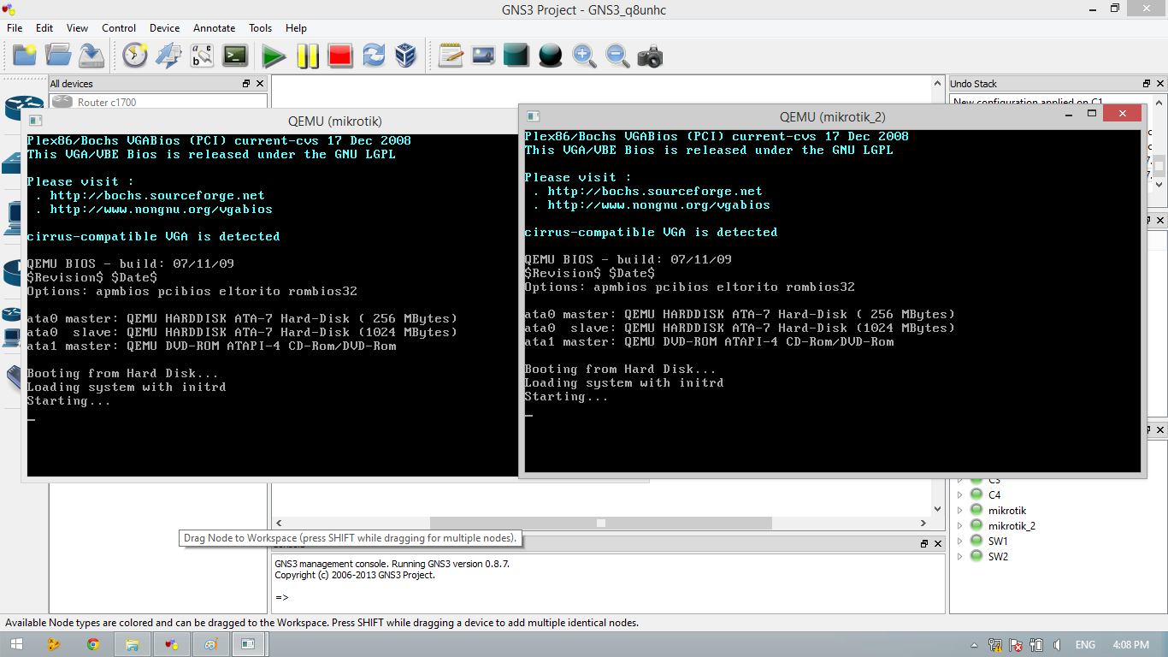
Task: Draw an ellipse shape
Action: [x=550, y=56]
